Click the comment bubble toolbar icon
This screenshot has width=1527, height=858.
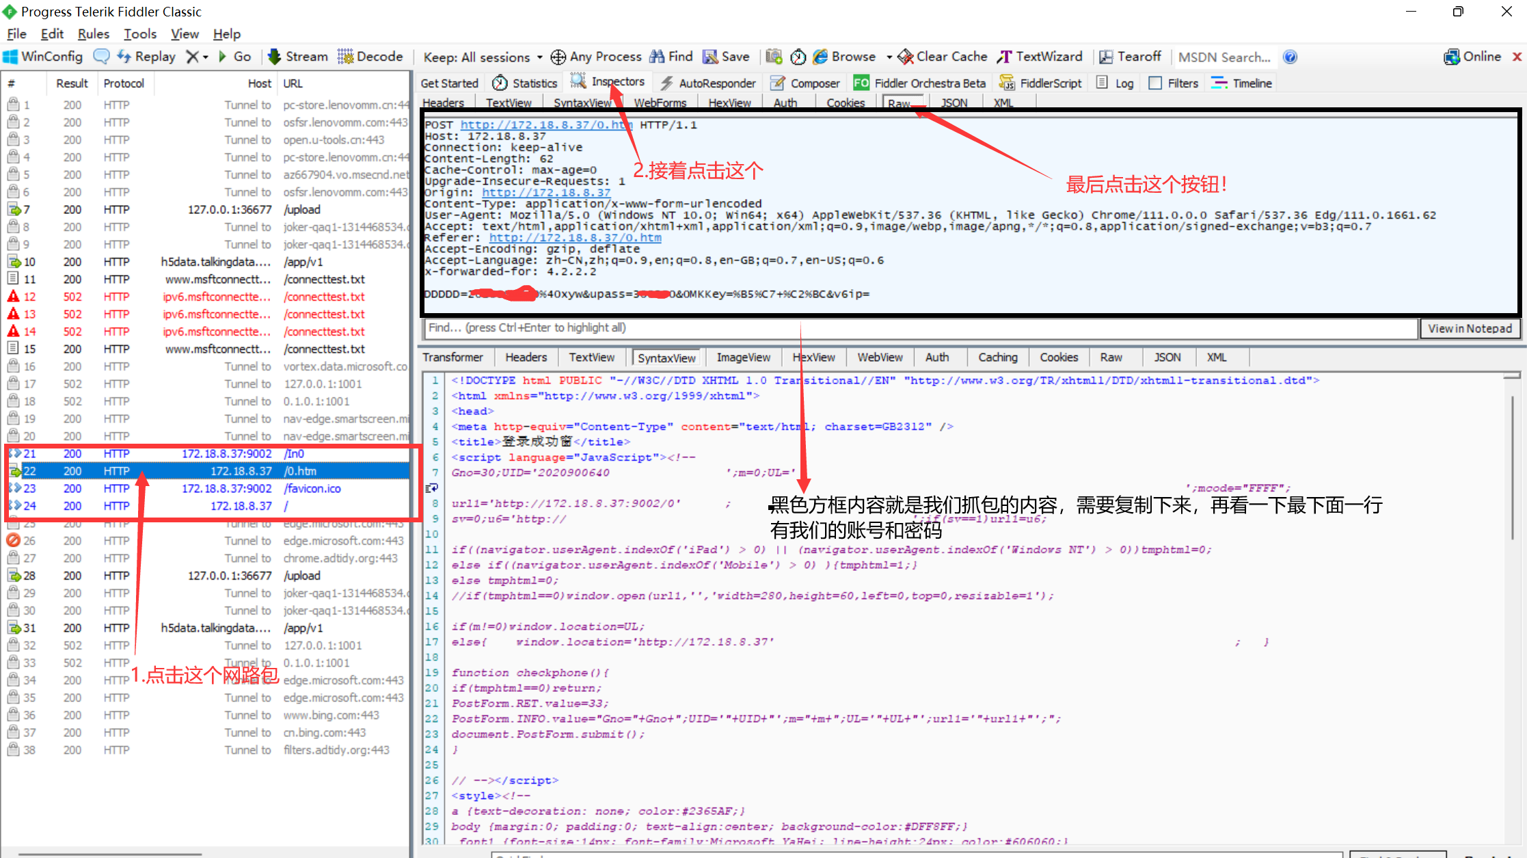click(x=100, y=57)
